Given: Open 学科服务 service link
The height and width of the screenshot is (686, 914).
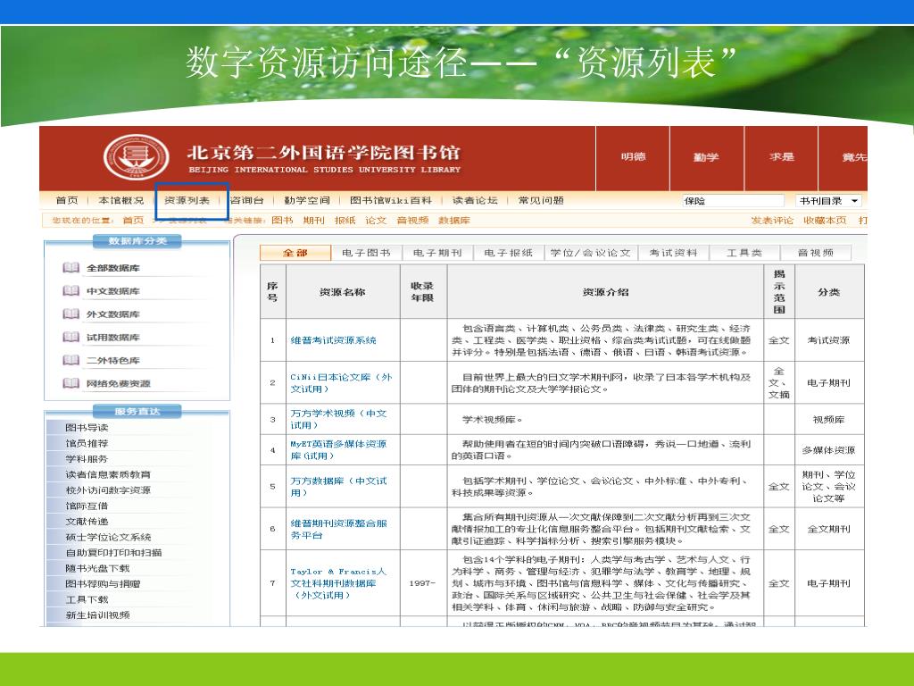Looking at the screenshot, I should (x=87, y=458).
